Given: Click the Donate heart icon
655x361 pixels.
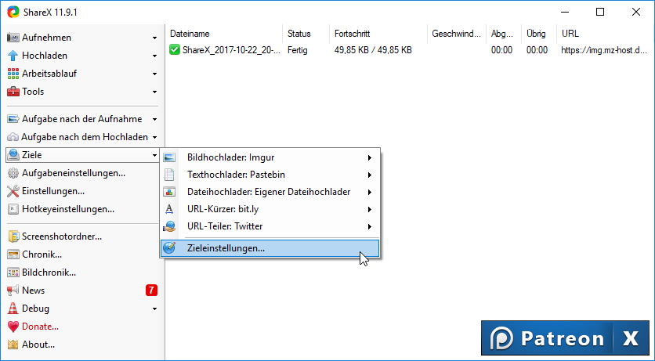Looking at the screenshot, I should click(13, 327).
